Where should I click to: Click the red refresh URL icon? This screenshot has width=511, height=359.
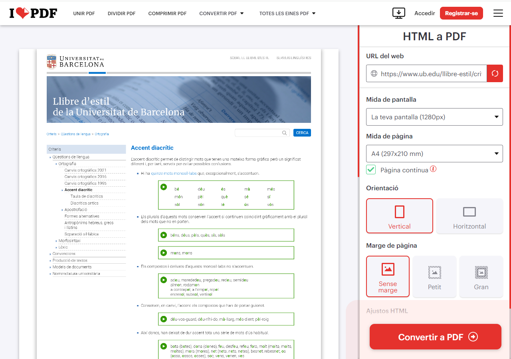point(495,73)
